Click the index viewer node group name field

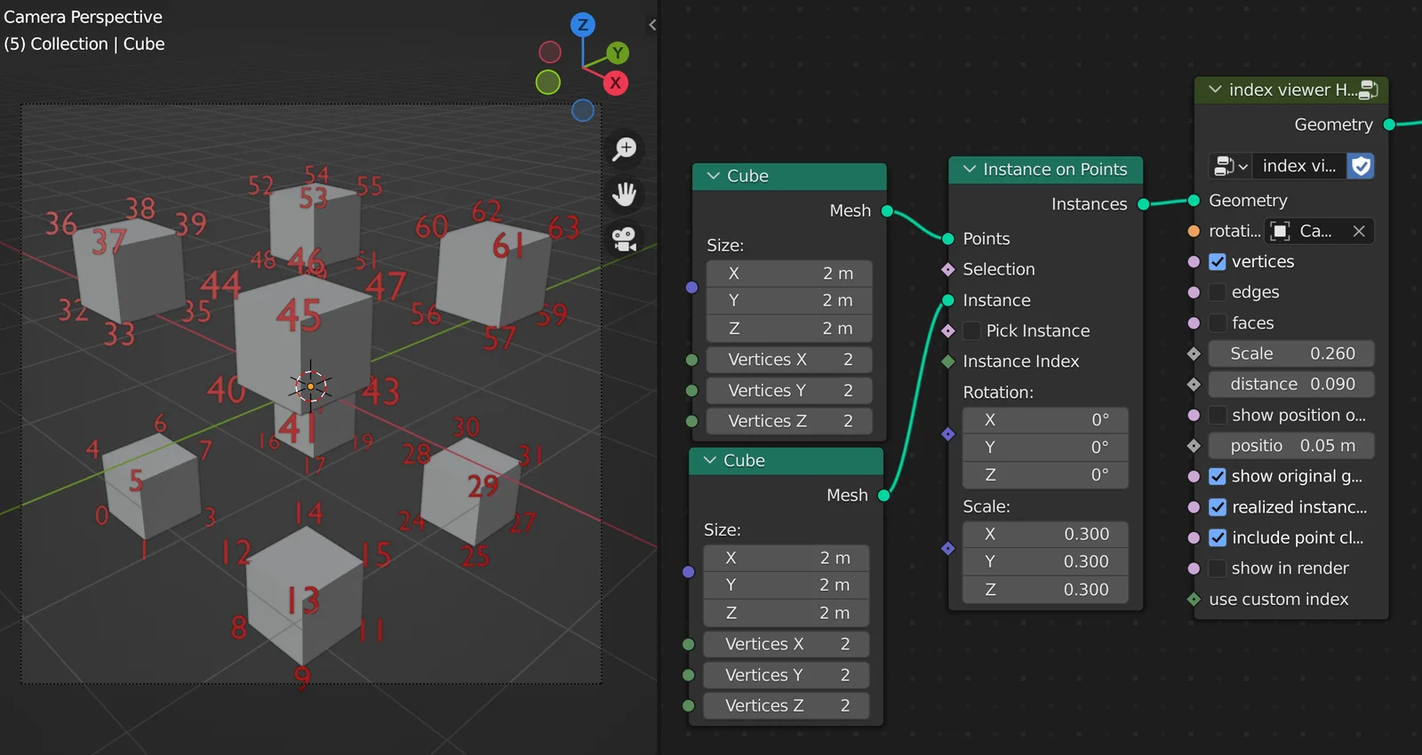(1298, 166)
